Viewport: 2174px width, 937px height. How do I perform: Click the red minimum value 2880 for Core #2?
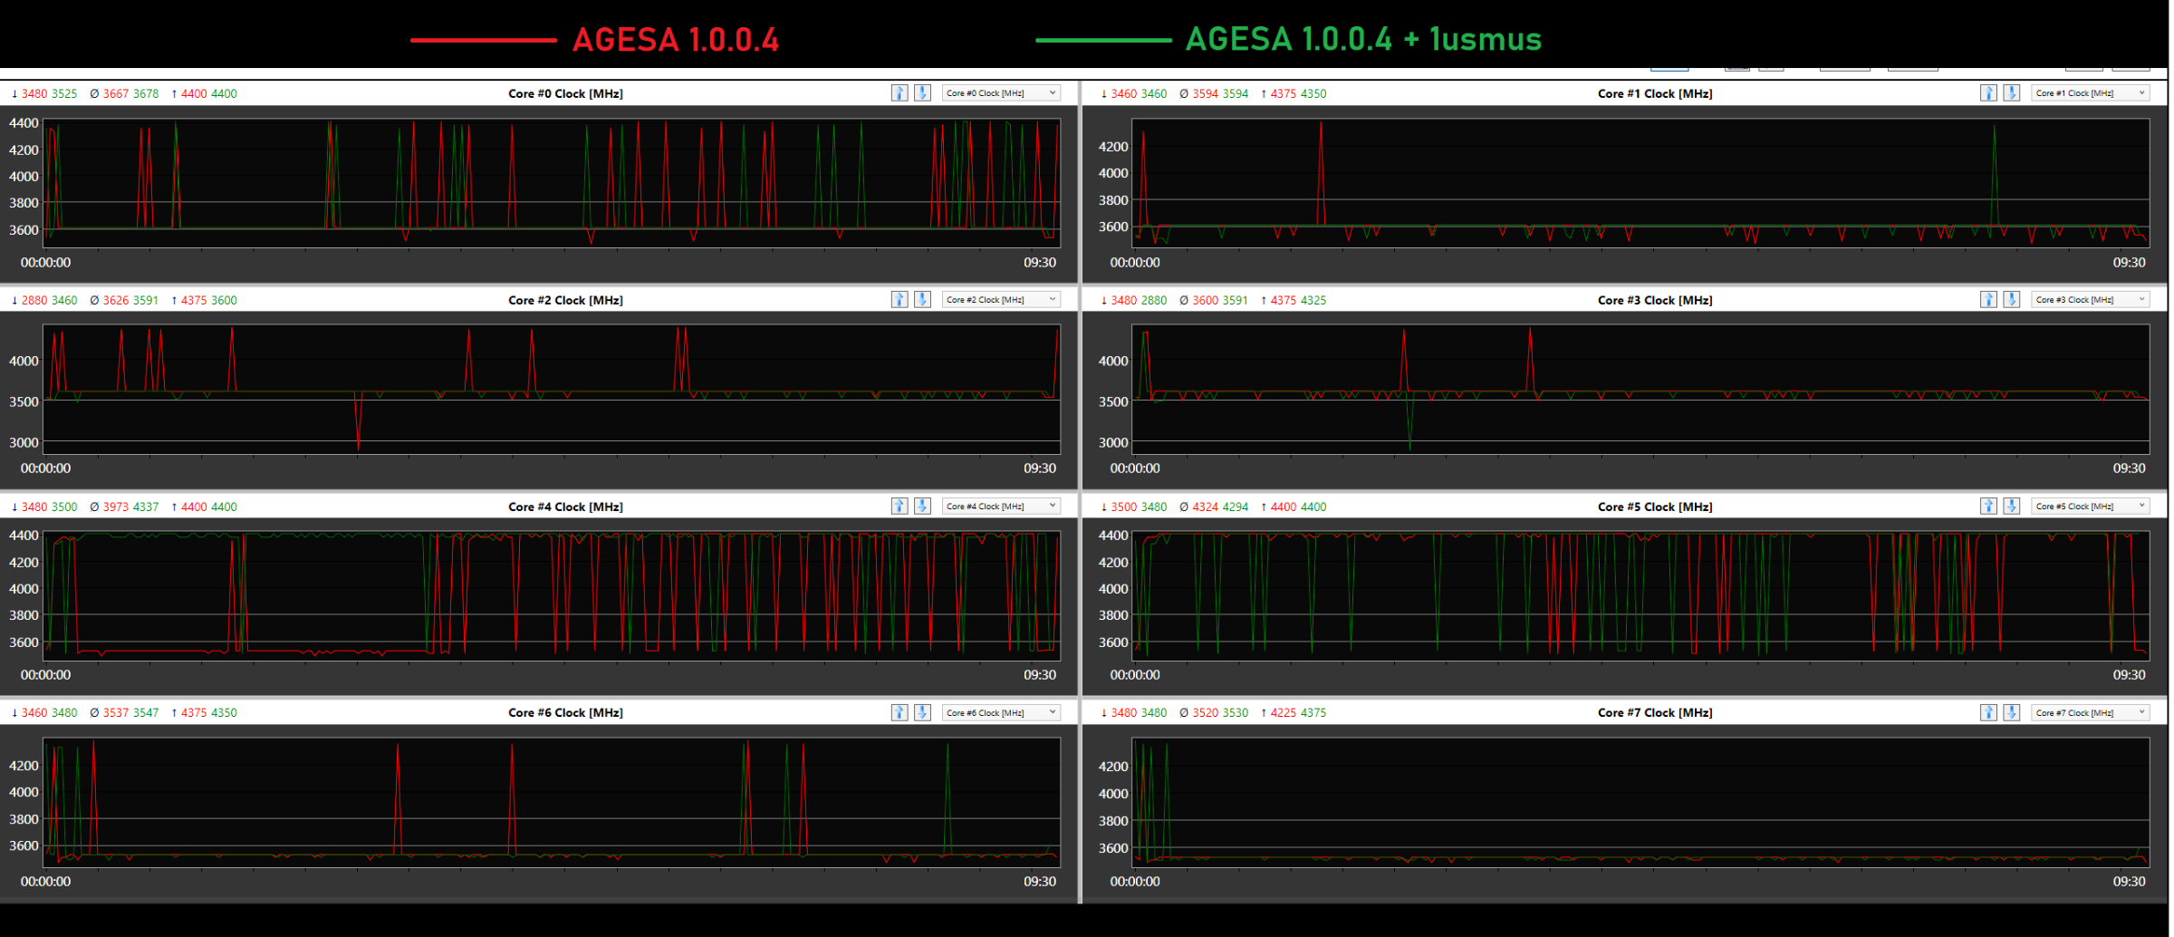(34, 300)
